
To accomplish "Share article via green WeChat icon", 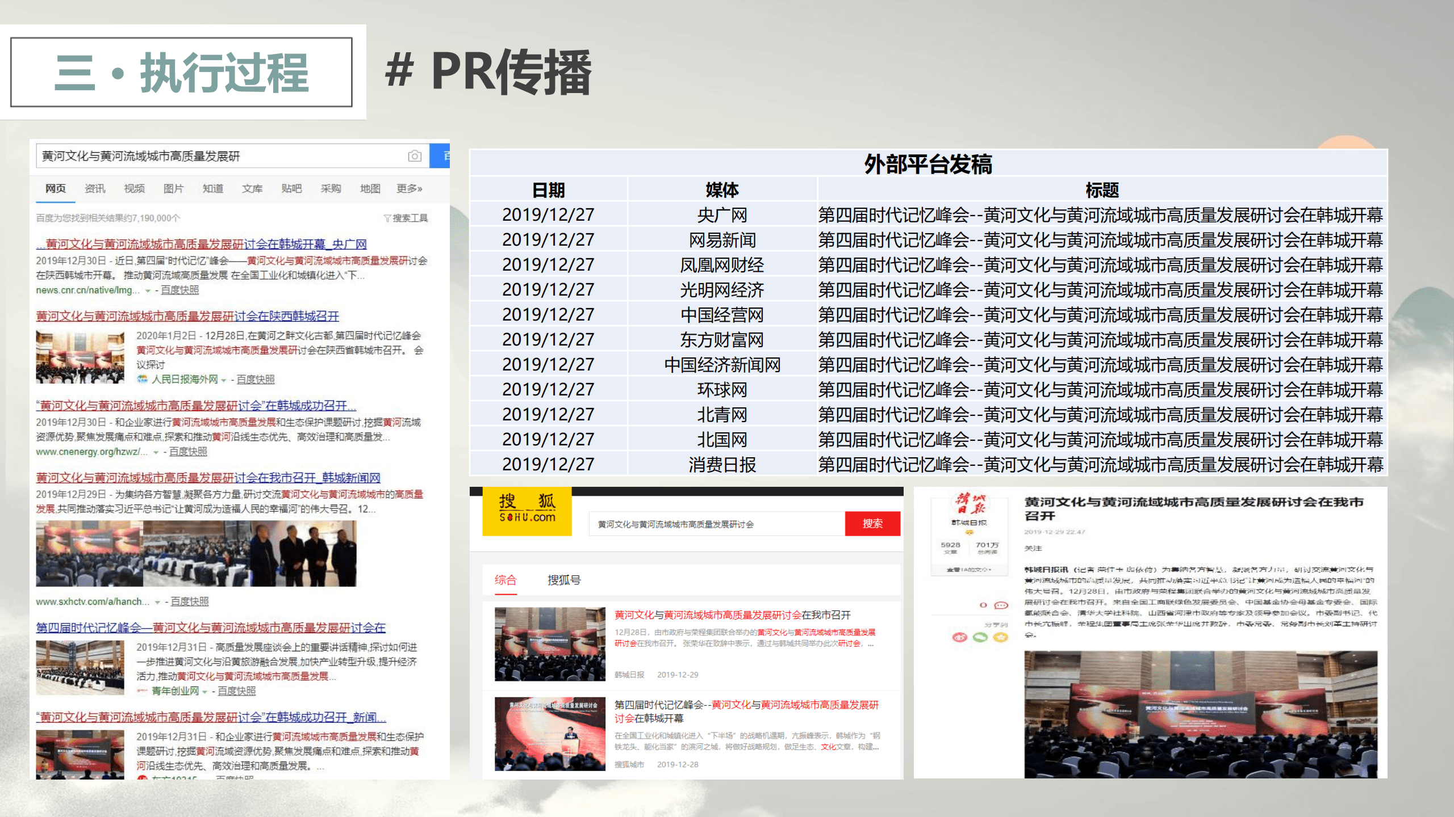I will (980, 637).
